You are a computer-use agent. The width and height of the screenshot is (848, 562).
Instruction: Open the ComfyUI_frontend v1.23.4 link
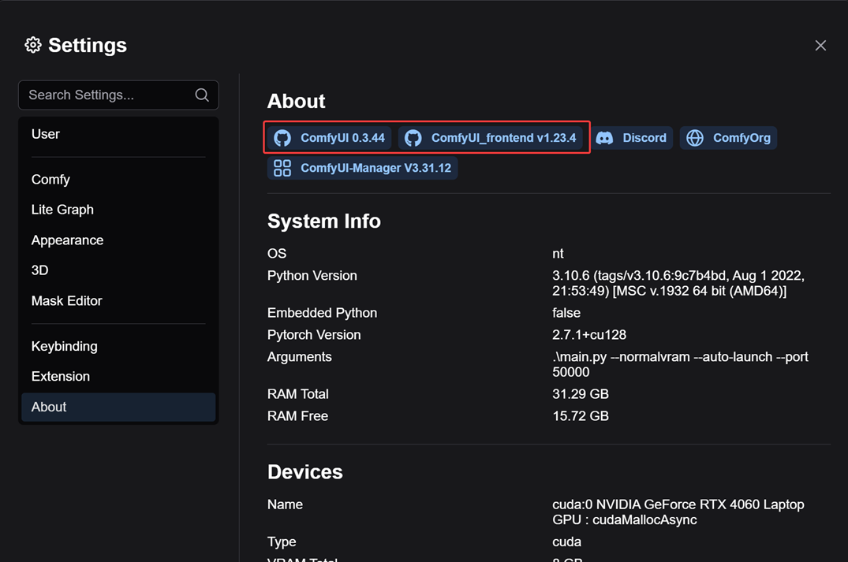click(x=490, y=138)
